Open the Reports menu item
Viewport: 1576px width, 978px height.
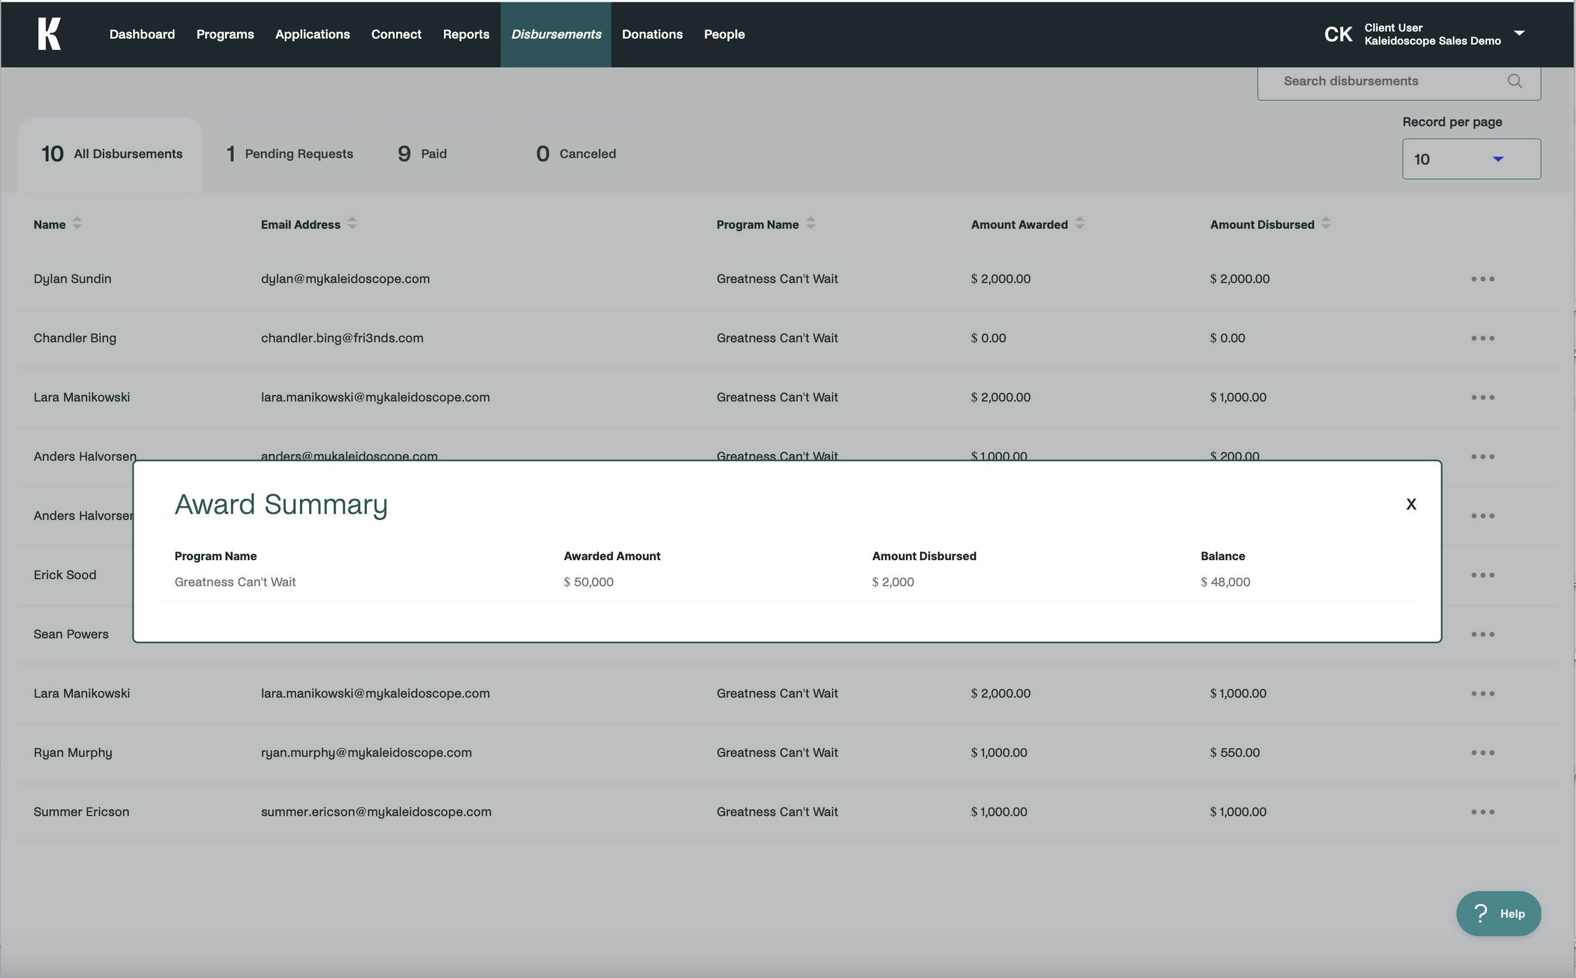[x=465, y=34]
